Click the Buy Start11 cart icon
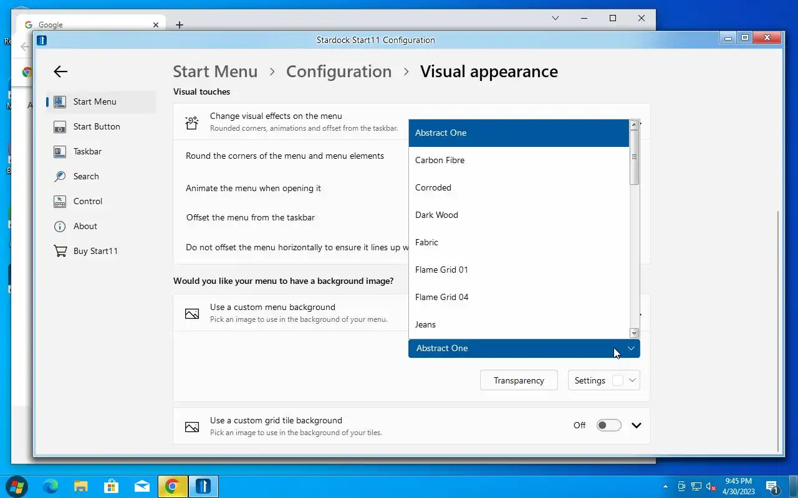798x498 pixels. pos(60,251)
